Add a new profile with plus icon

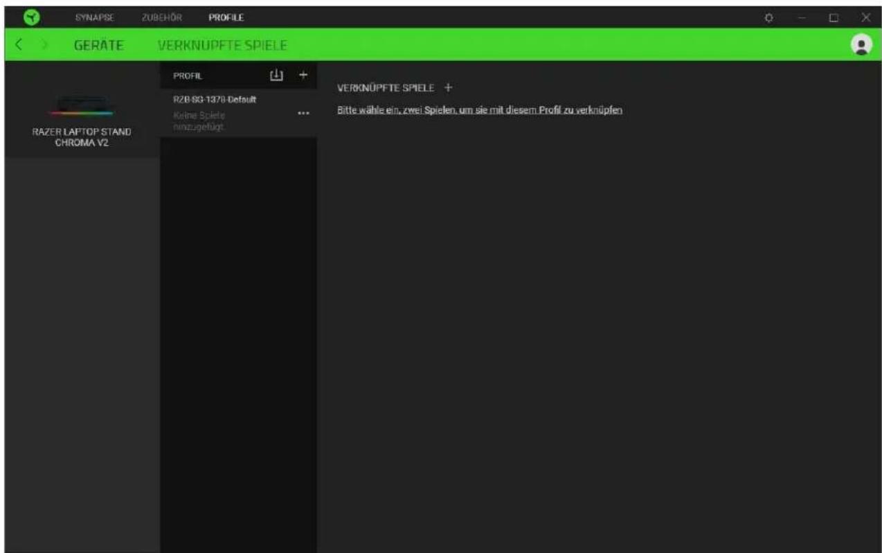[x=302, y=74]
